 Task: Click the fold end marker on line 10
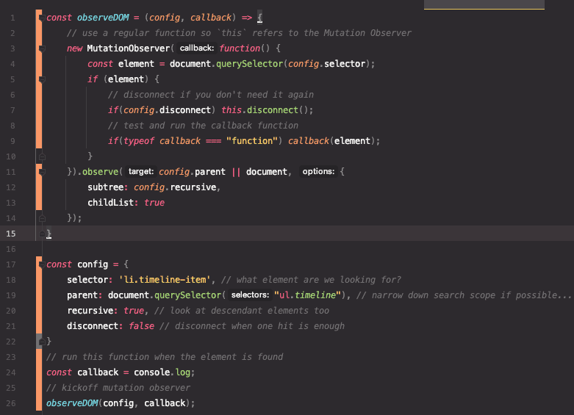pos(42,156)
